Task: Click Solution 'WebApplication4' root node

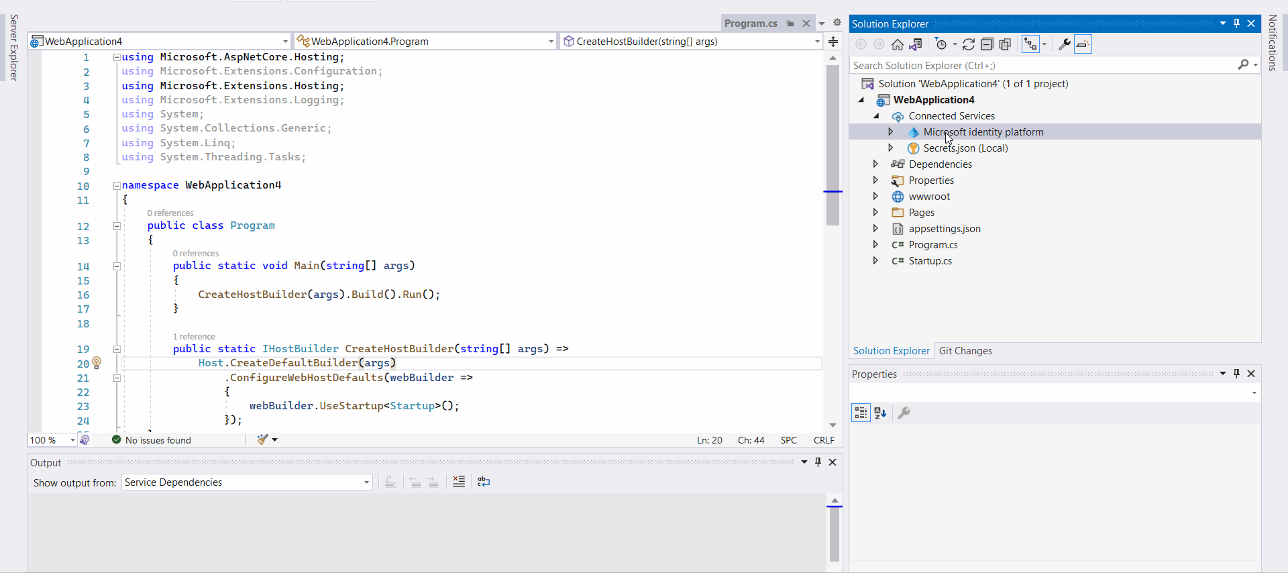Action: tap(973, 84)
